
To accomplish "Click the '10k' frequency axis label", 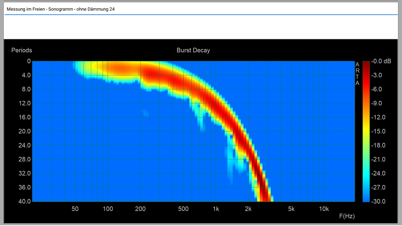I will (x=324, y=209).
